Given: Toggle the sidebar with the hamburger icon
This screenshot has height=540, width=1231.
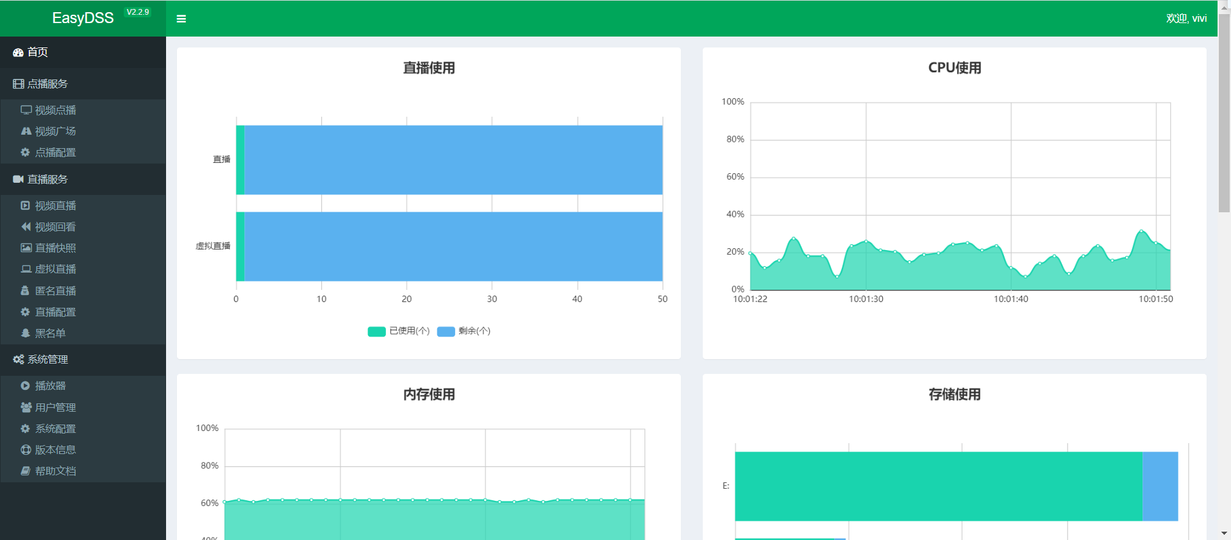Looking at the screenshot, I should [x=181, y=19].
